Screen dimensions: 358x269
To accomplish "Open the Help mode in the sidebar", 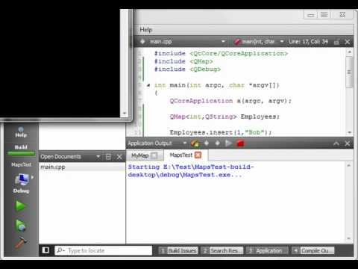I will [x=21, y=132].
